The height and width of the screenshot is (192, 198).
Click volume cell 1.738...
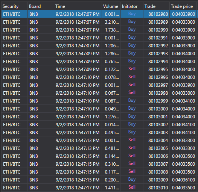pos(112,30)
